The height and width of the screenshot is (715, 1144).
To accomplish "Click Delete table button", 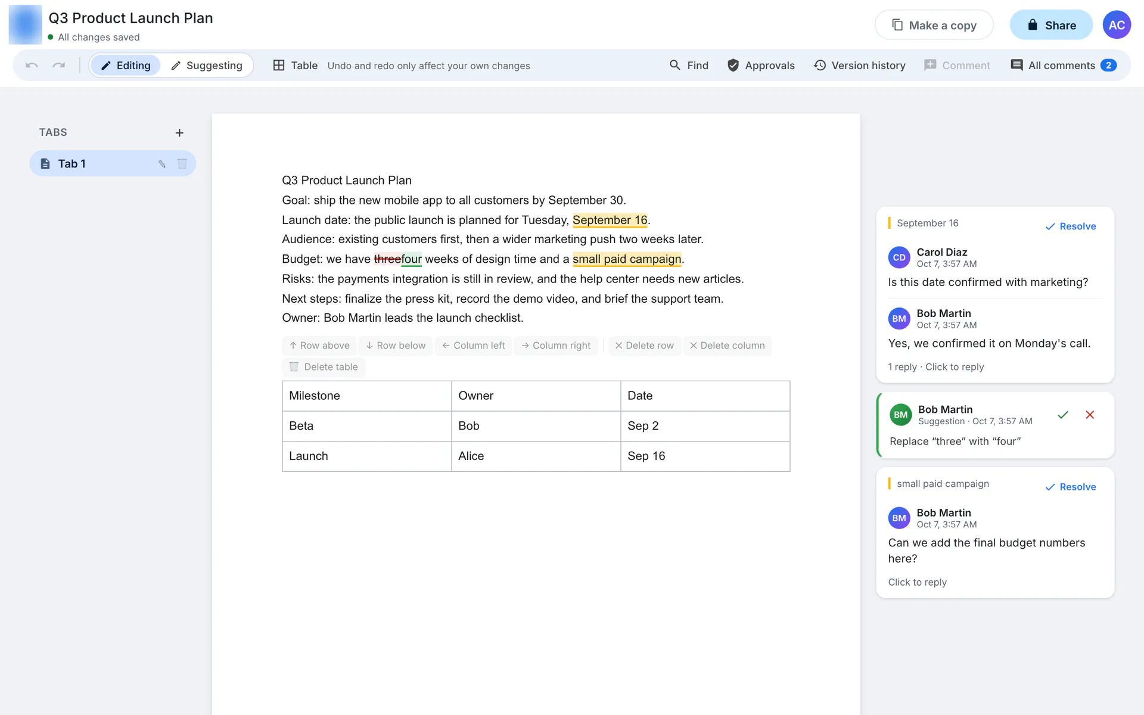I will [x=324, y=367].
